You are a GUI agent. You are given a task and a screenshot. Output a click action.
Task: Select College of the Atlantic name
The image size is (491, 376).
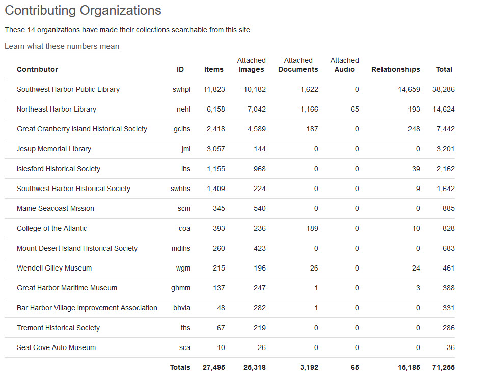pyautogui.click(x=51, y=228)
